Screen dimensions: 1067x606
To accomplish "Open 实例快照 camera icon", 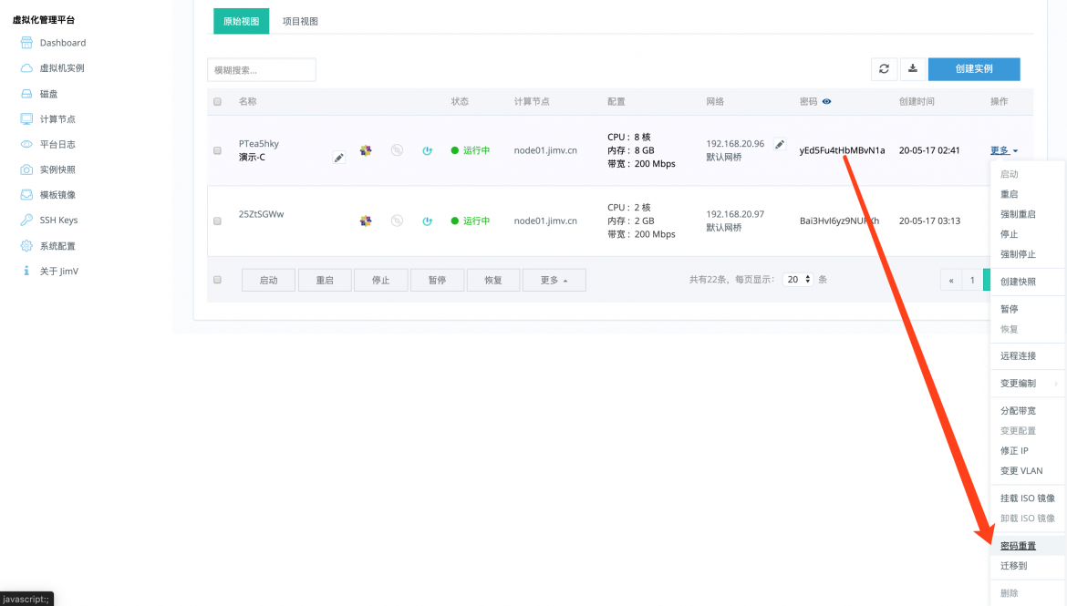I will pos(26,169).
